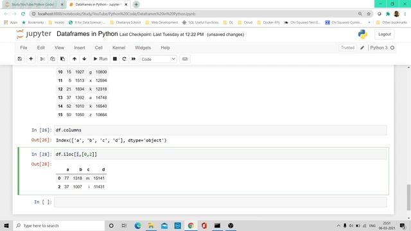The image size is (411, 231).
Task: Interrupt the kernel with stop icon
Action: pyautogui.click(x=115, y=59)
